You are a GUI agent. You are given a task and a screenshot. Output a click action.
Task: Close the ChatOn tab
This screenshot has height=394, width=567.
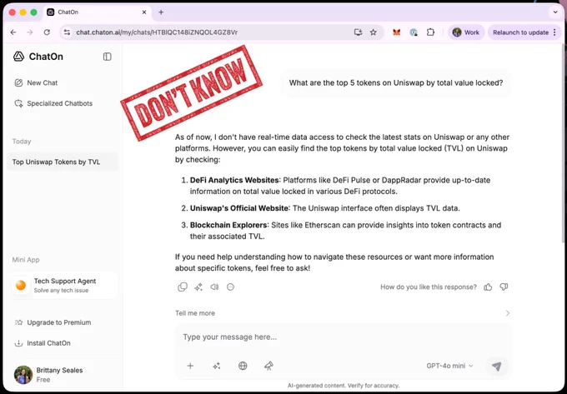coord(144,12)
